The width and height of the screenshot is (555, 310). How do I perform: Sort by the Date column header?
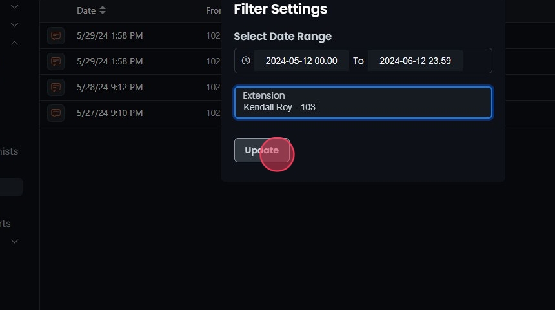86,10
